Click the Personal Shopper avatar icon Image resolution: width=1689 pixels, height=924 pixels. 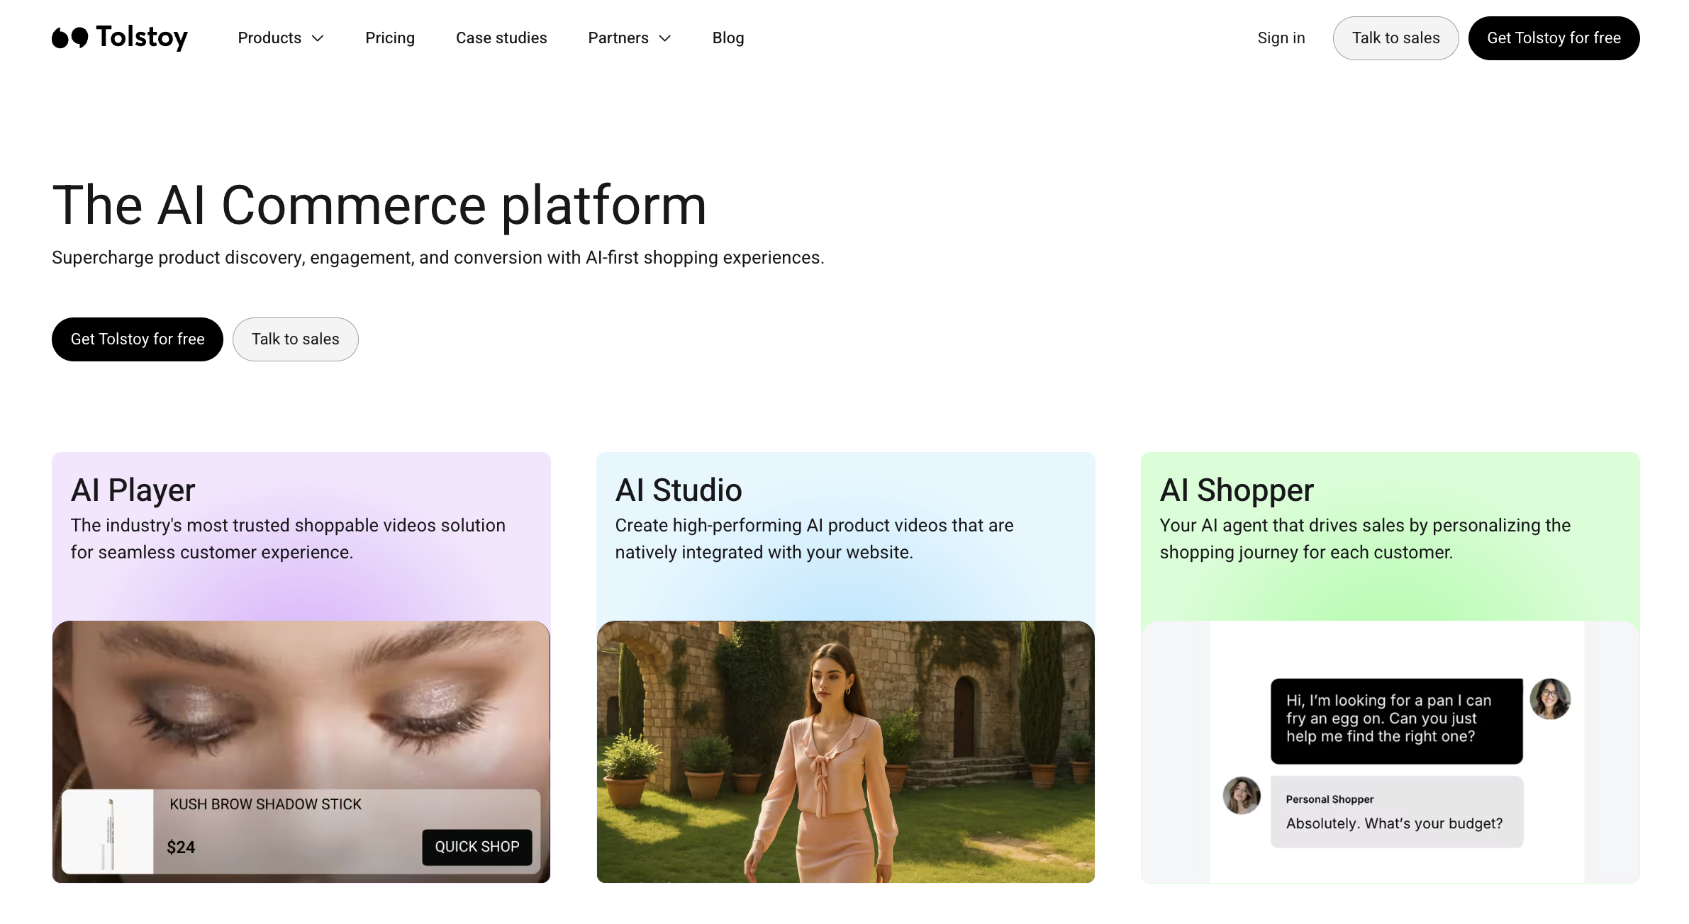[1241, 796]
